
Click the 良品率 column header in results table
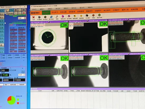(129, 91)
